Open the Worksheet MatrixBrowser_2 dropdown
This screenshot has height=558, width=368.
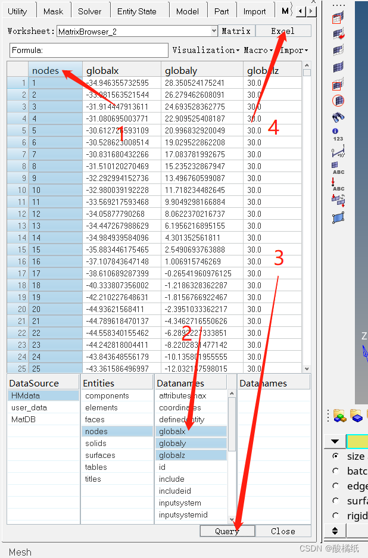click(214, 31)
